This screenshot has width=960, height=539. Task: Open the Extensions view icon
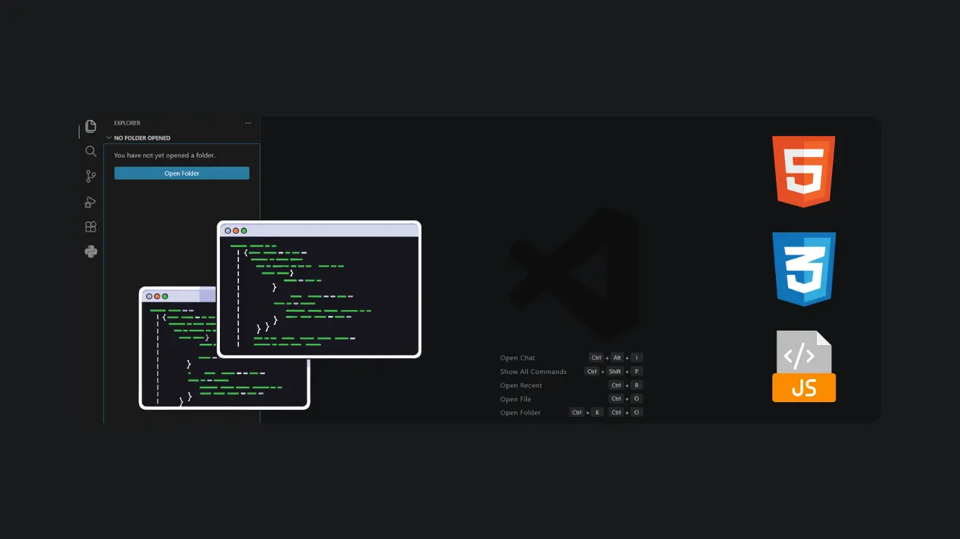[x=91, y=227]
